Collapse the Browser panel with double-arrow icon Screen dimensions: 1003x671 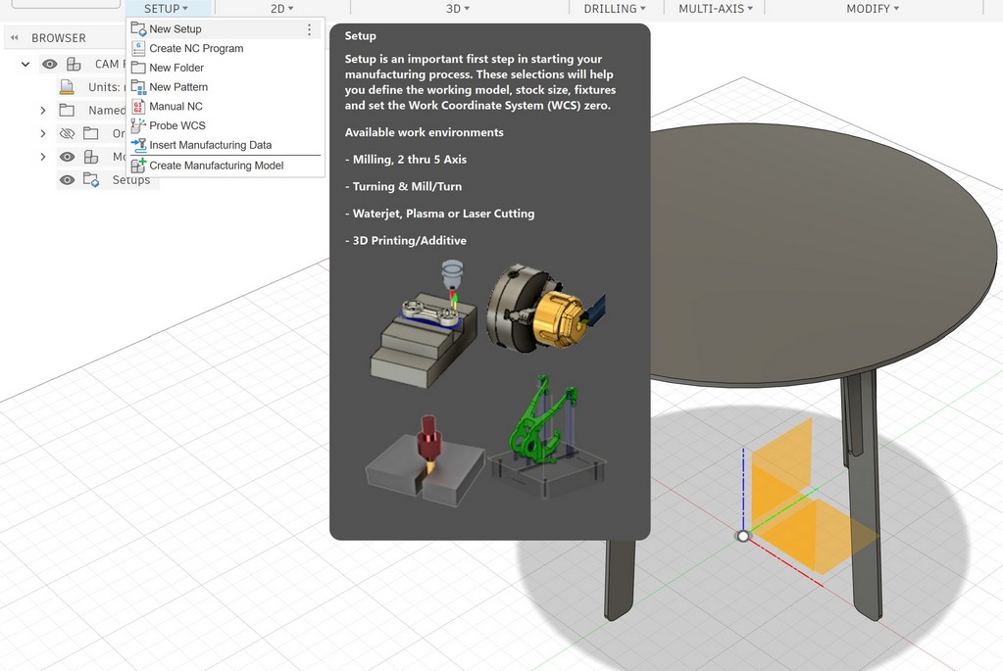[x=14, y=37]
